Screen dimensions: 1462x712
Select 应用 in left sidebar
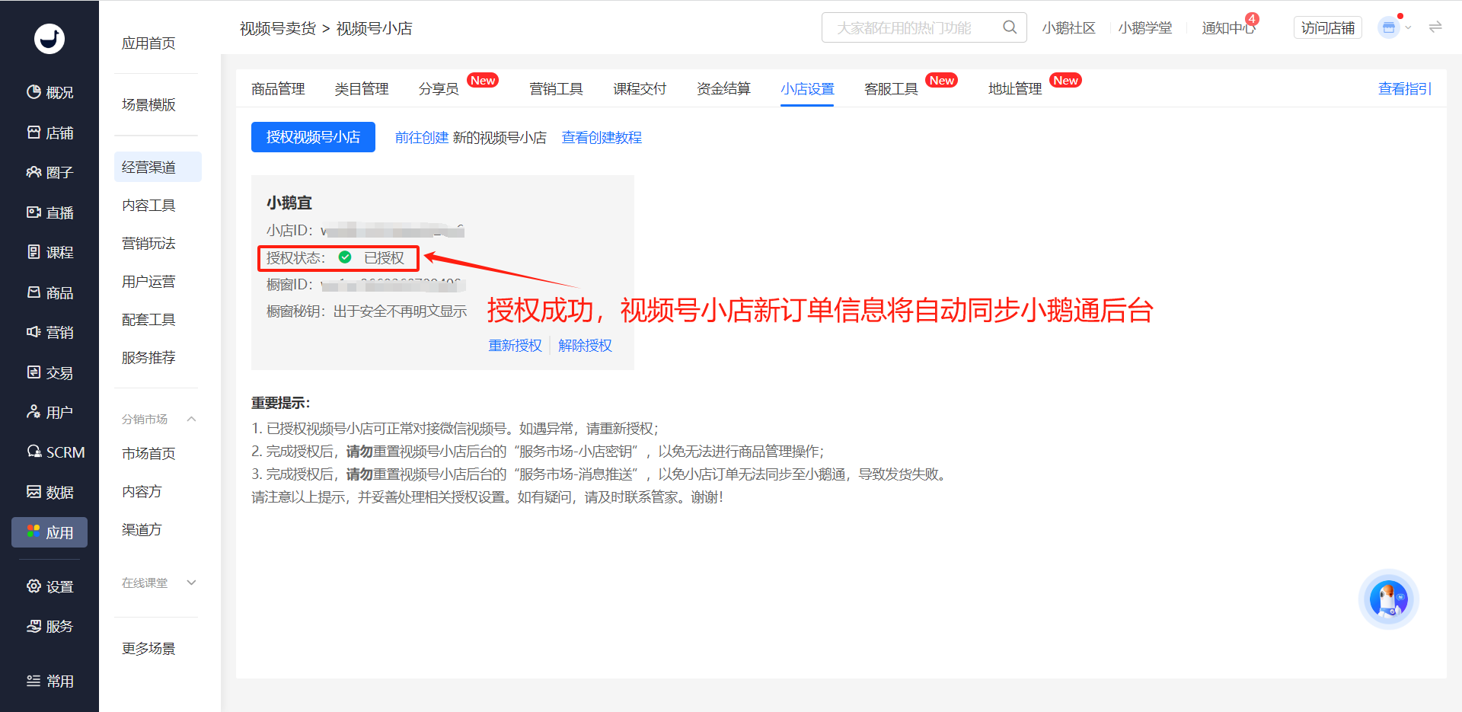[49, 532]
